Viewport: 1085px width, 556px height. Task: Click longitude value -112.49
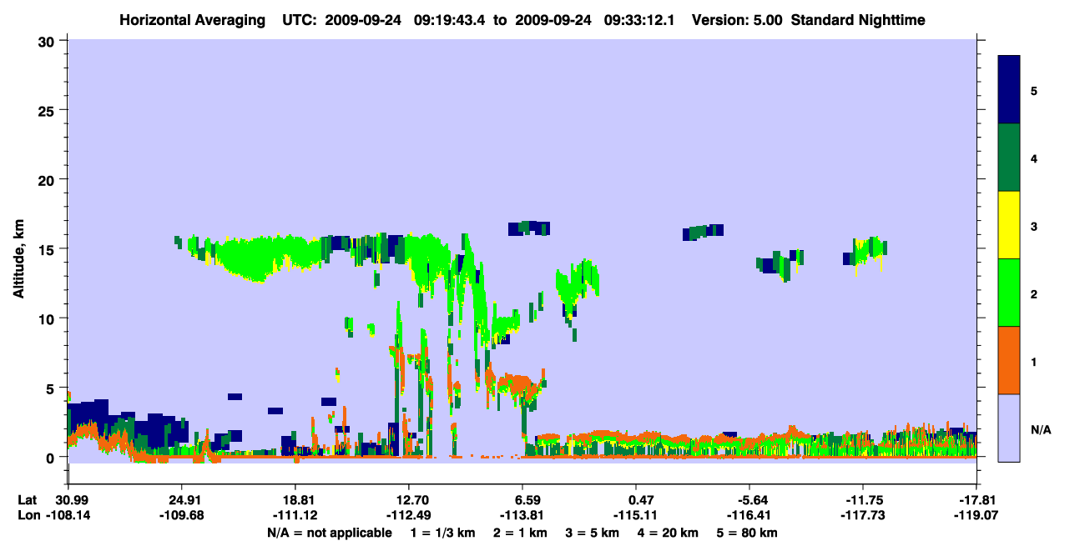point(408,515)
